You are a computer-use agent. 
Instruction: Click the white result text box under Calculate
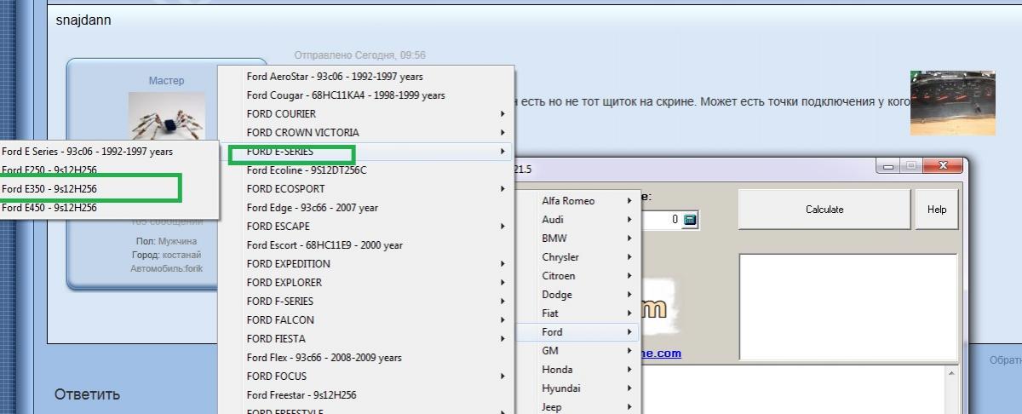[x=848, y=307]
